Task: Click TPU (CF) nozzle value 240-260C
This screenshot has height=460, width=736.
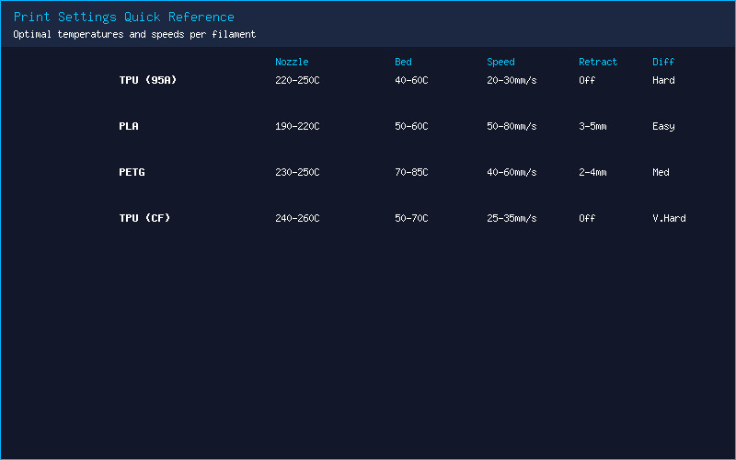Action: coord(297,218)
